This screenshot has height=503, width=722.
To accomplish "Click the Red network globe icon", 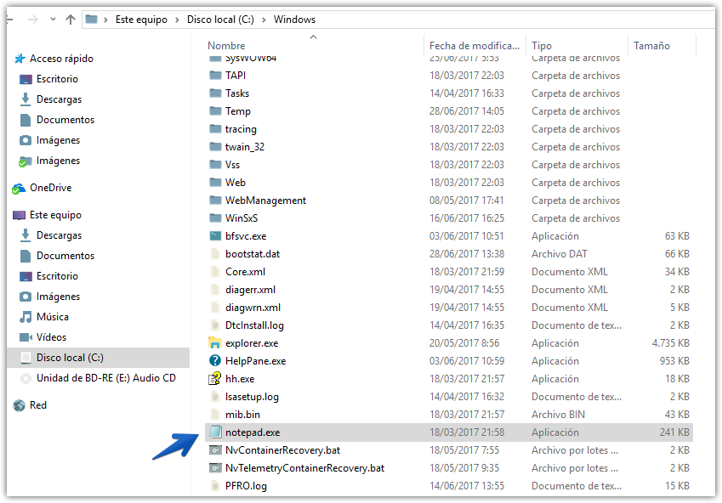I will (x=19, y=405).
